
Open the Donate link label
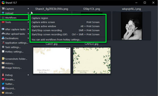(10, 79)
